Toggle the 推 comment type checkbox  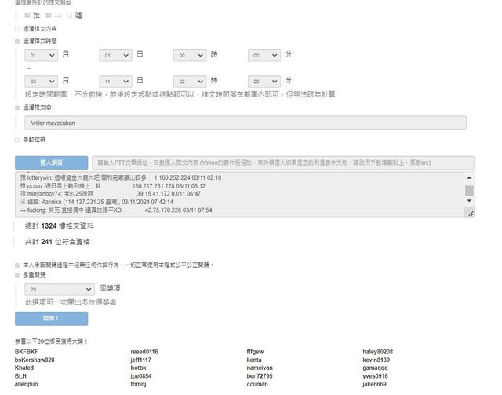pos(27,15)
